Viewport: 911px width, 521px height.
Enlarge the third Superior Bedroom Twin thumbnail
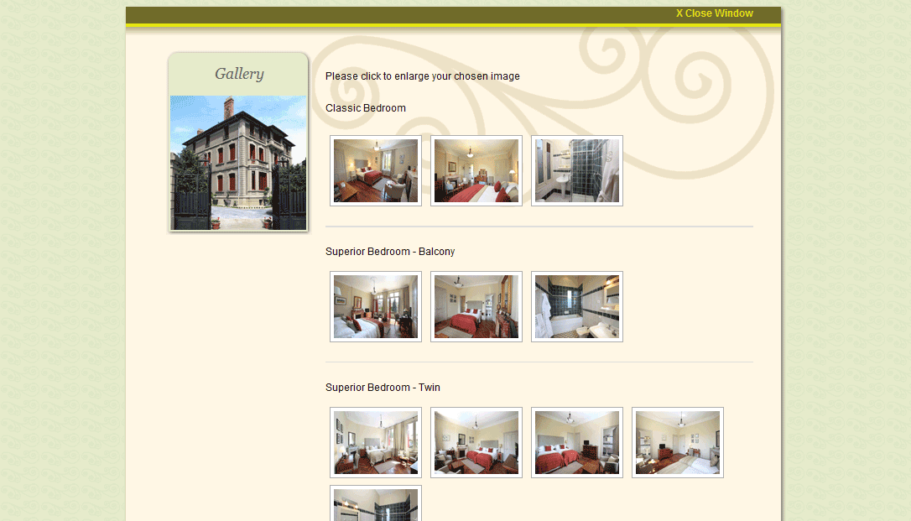click(x=577, y=443)
